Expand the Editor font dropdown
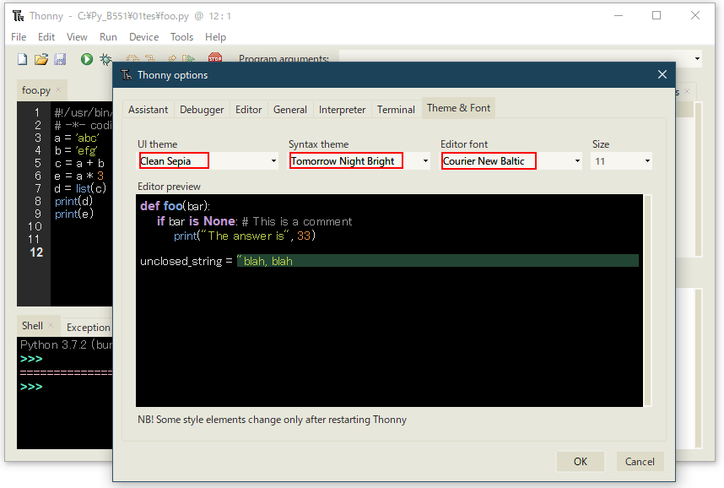Viewport: 724px width, 488px height. click(x=577, y=160)
